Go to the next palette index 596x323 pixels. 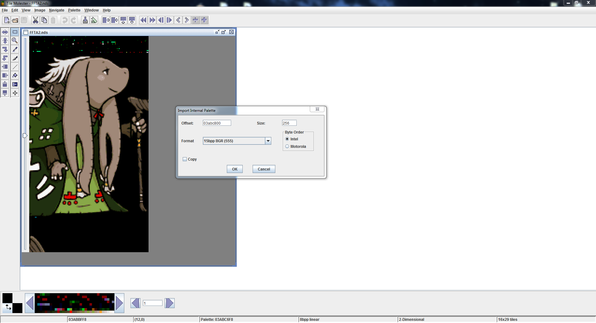(170, 303)
